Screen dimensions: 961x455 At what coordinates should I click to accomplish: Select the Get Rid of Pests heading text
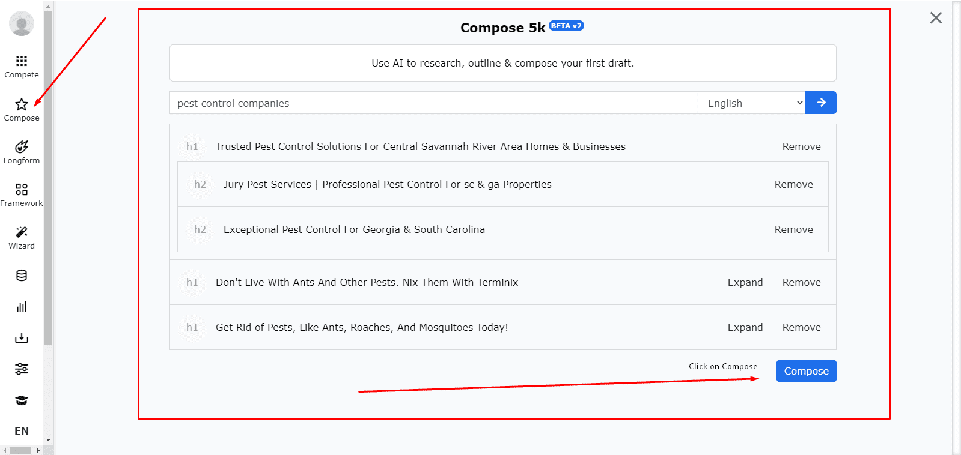click(362, 327)
